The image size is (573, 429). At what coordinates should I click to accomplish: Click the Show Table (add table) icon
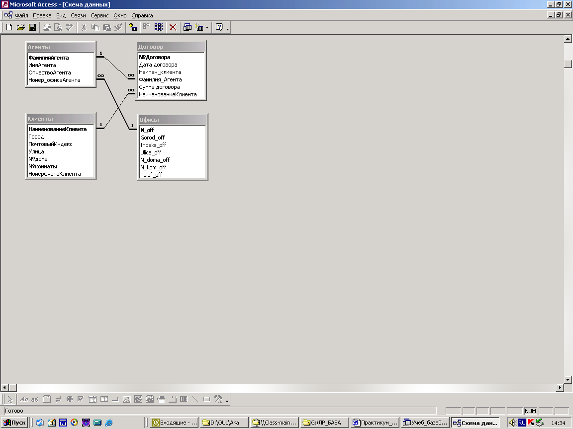[133, 27]
